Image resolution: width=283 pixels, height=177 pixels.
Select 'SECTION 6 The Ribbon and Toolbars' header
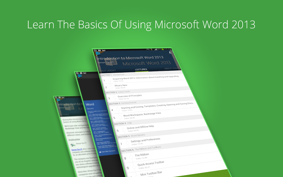[x=141, y=149]
